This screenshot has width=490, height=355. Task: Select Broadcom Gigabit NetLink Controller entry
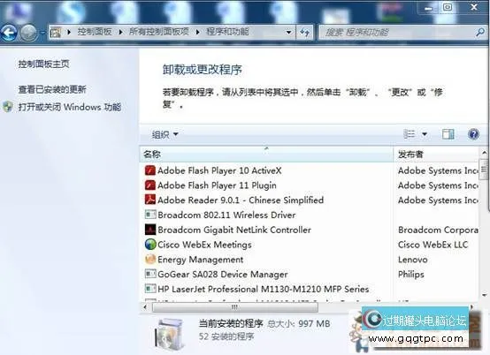(234, 230)
